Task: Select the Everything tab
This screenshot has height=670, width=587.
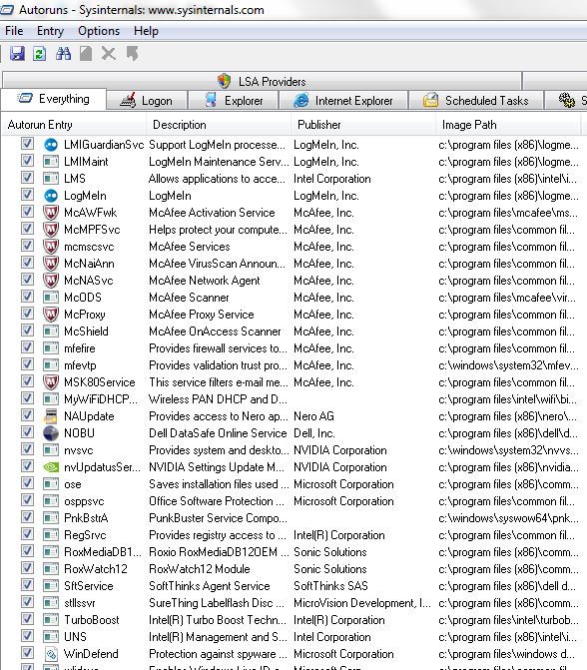Action: (54, 99)
